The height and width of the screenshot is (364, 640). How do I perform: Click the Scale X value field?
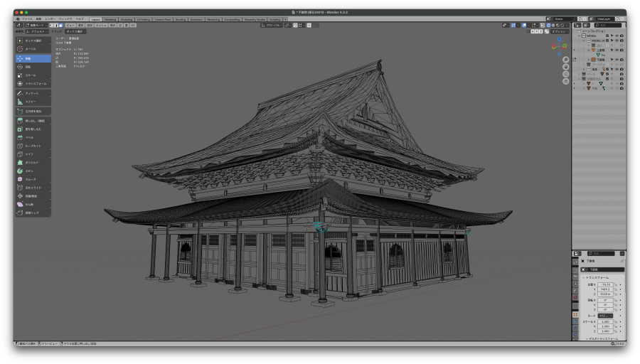[x=604, y=321]
